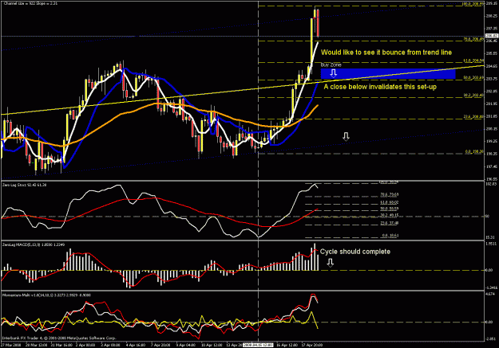Screen dimensions: 499x348
Task: Click the 100.0 Fibonacci level label on price chart
Action: click(473, 4)
